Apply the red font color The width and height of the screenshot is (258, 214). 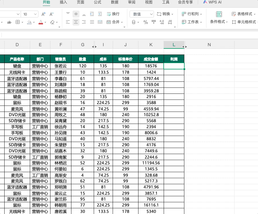41,22
